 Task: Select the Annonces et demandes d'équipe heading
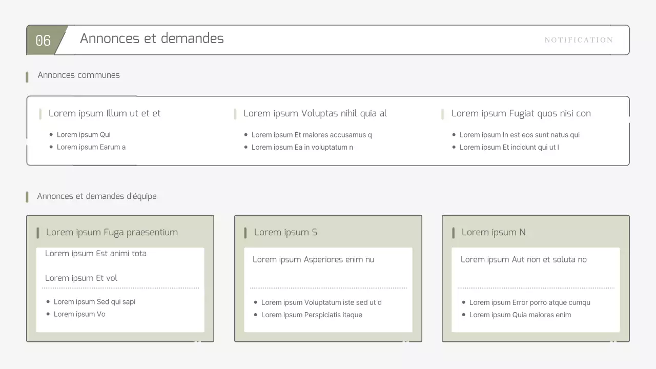pos(97,196)
